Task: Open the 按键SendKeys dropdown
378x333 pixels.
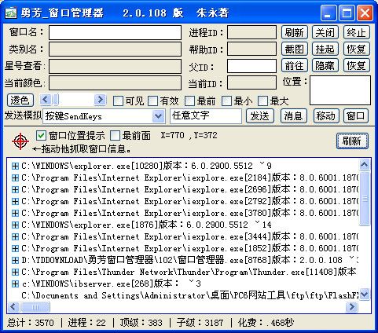Action: tap(158, 116)
